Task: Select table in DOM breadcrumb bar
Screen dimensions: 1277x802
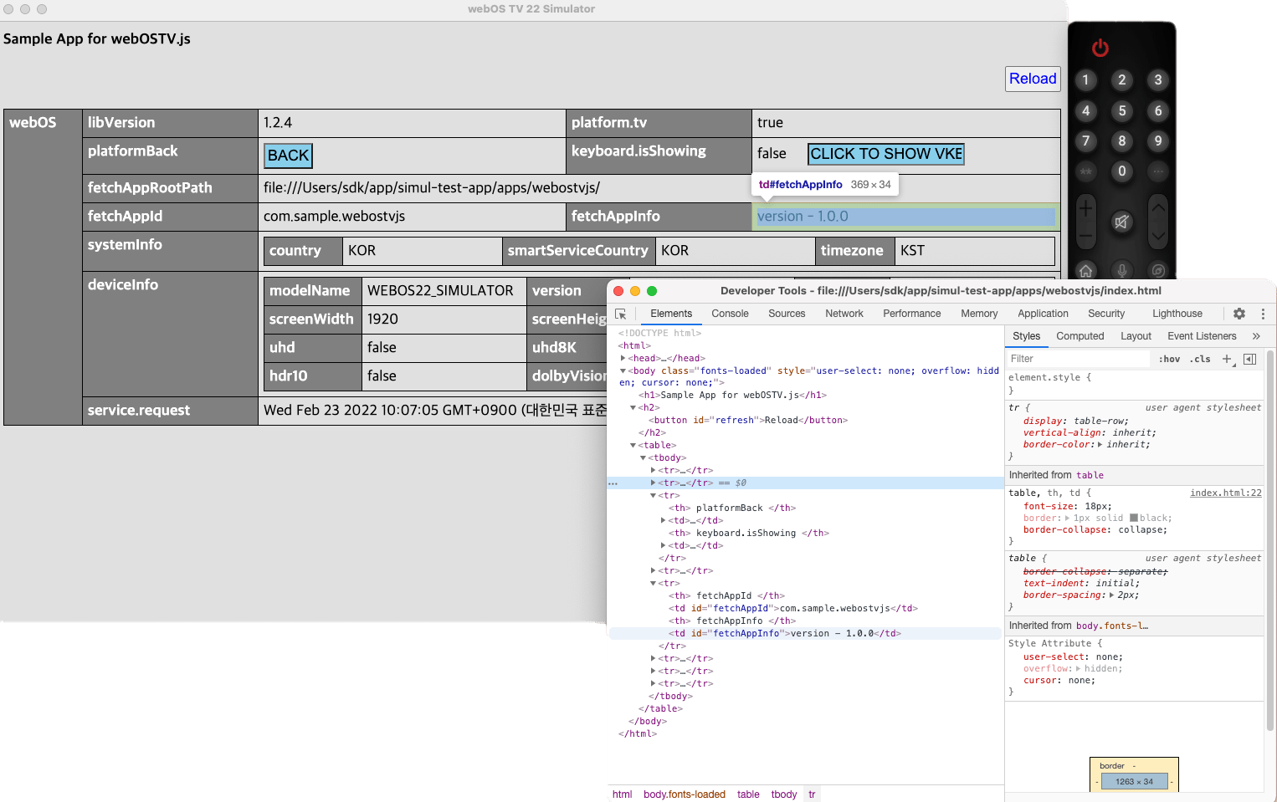Action: point(748,794)
